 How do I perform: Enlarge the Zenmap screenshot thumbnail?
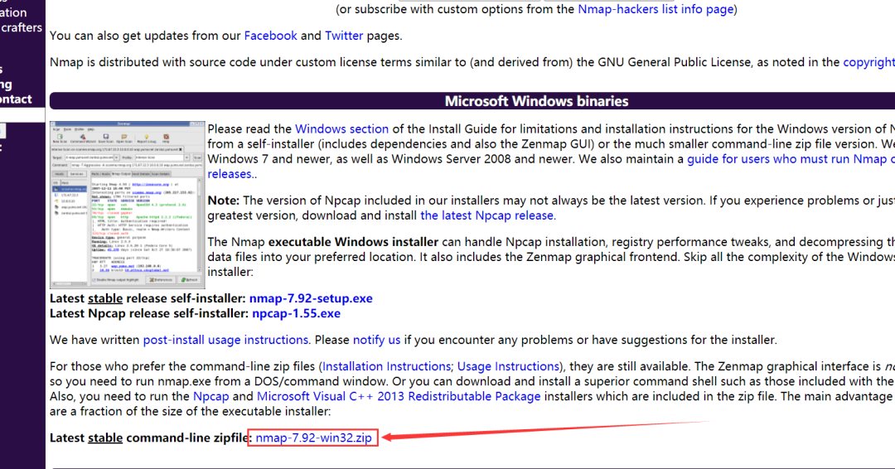pyautogui.click(x=128, y=205)
